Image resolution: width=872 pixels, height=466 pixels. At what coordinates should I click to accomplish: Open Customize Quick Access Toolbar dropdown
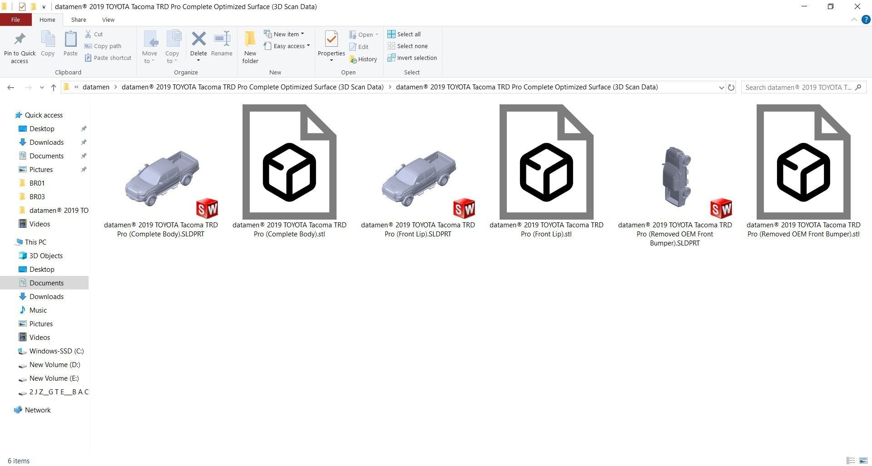[x=44, y=7]
